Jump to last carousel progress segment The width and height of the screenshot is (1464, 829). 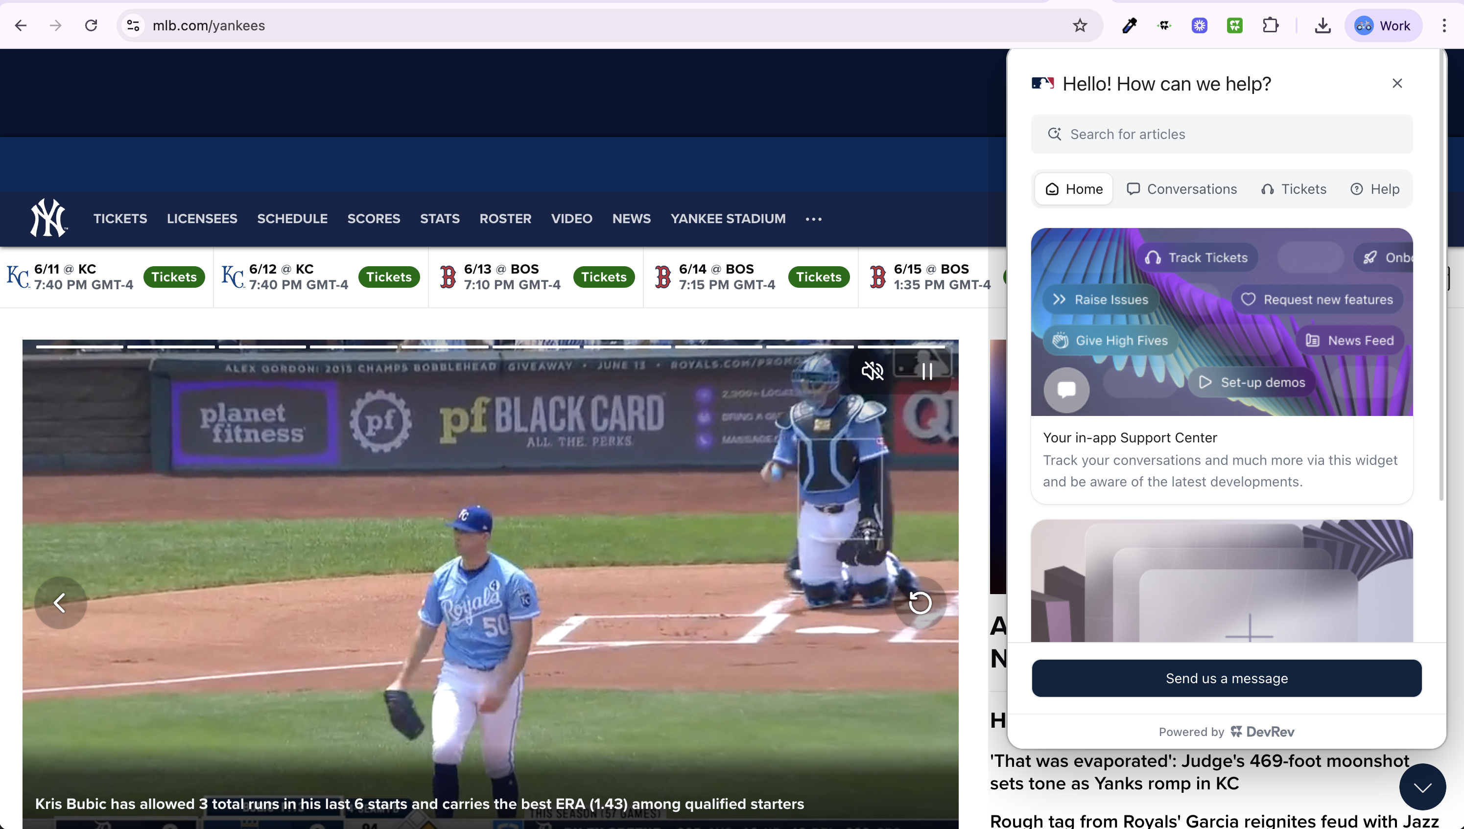coord(901,346)
